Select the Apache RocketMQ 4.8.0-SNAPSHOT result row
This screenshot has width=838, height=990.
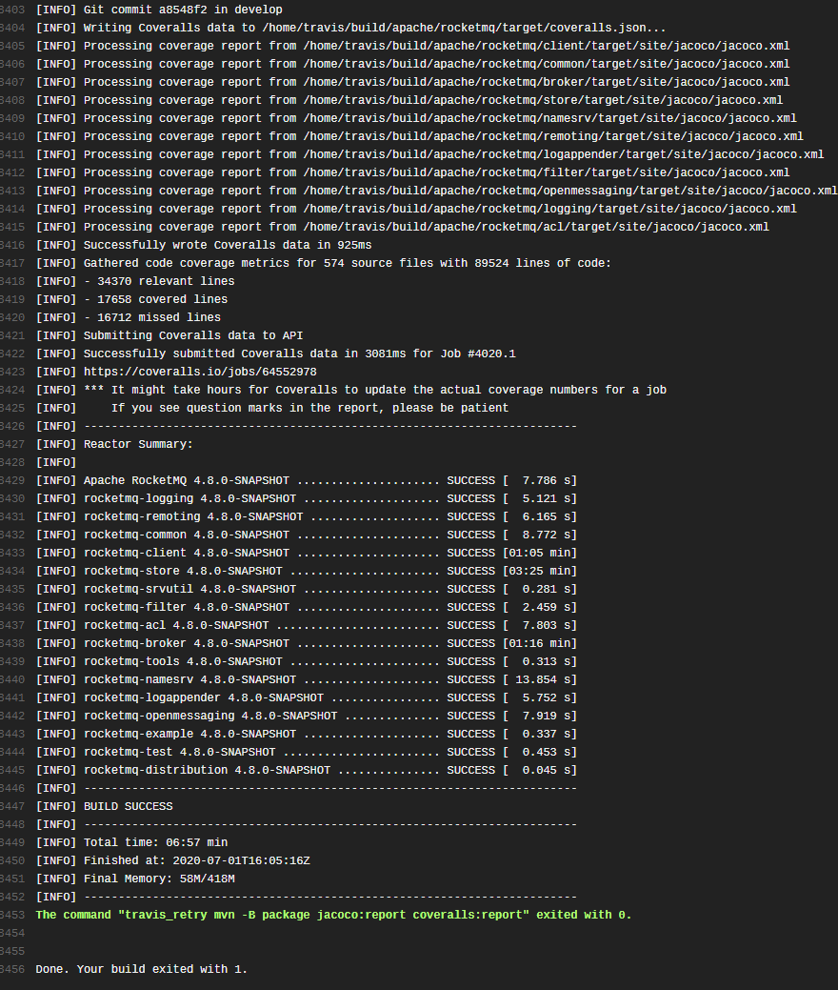click(306, 480)
